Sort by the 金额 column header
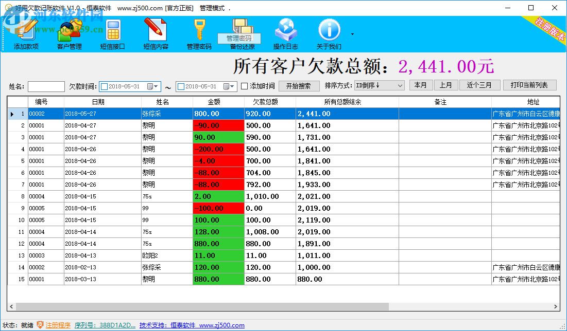The height and width of the screenshot is (331, 567). tap(218, 102)
